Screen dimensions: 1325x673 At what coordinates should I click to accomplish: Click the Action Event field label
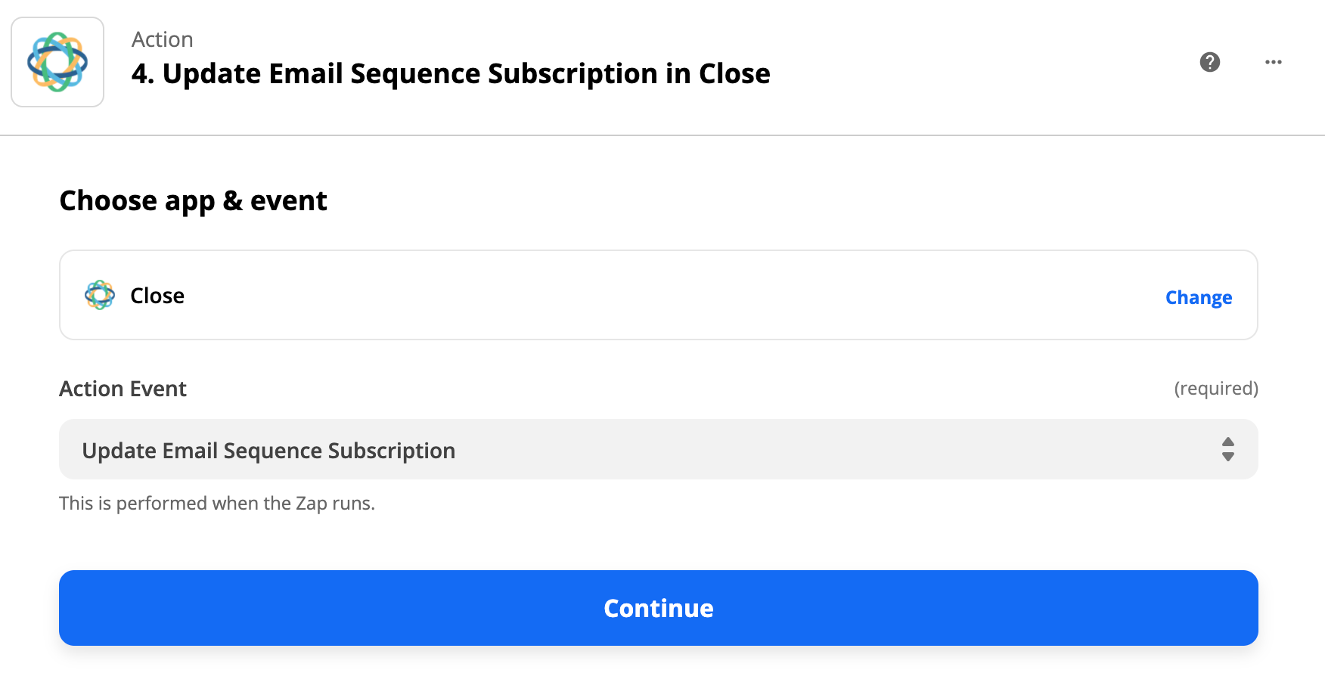point(123,389)
